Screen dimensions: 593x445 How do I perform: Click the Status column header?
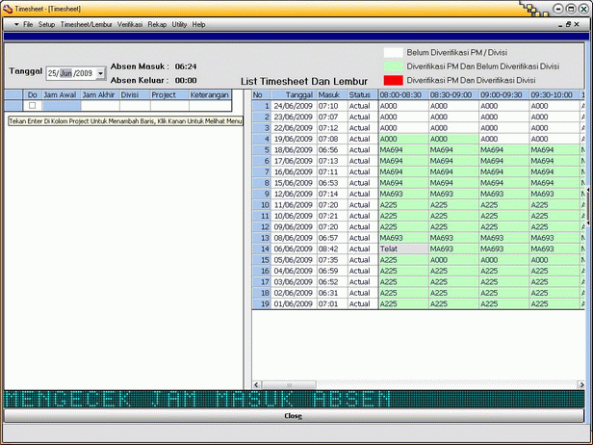click(359, 95)
